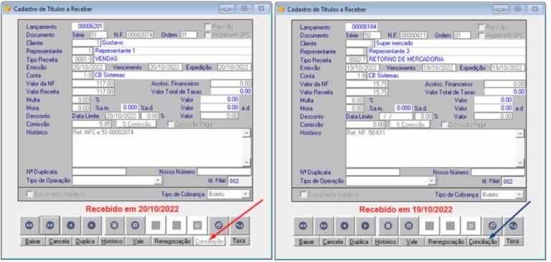551x262 pixels.
Task: Toggle Registrado SPC checkbox in right window
Action: click(x=481, y=35)
